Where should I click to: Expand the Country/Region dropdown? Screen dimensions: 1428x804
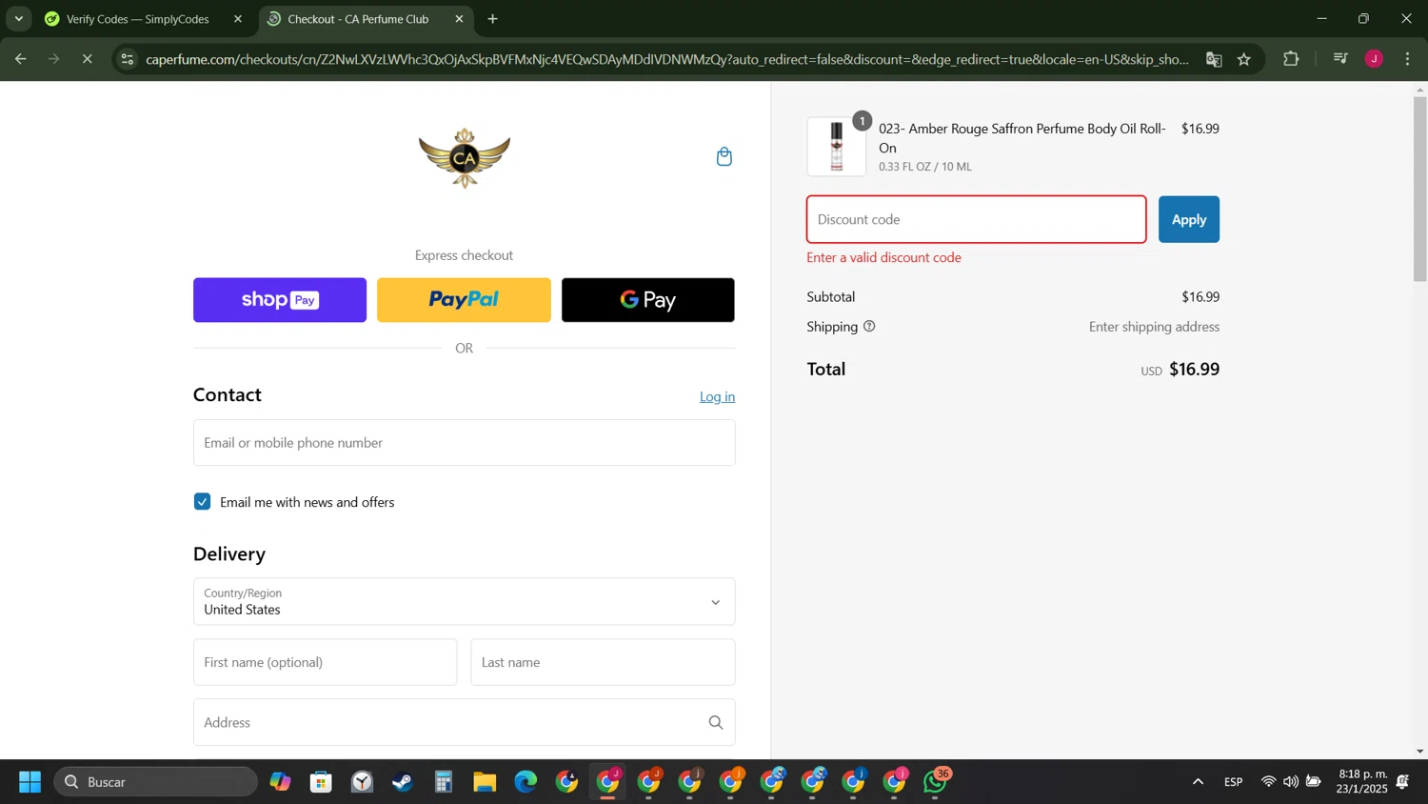[x=464, y=602]
